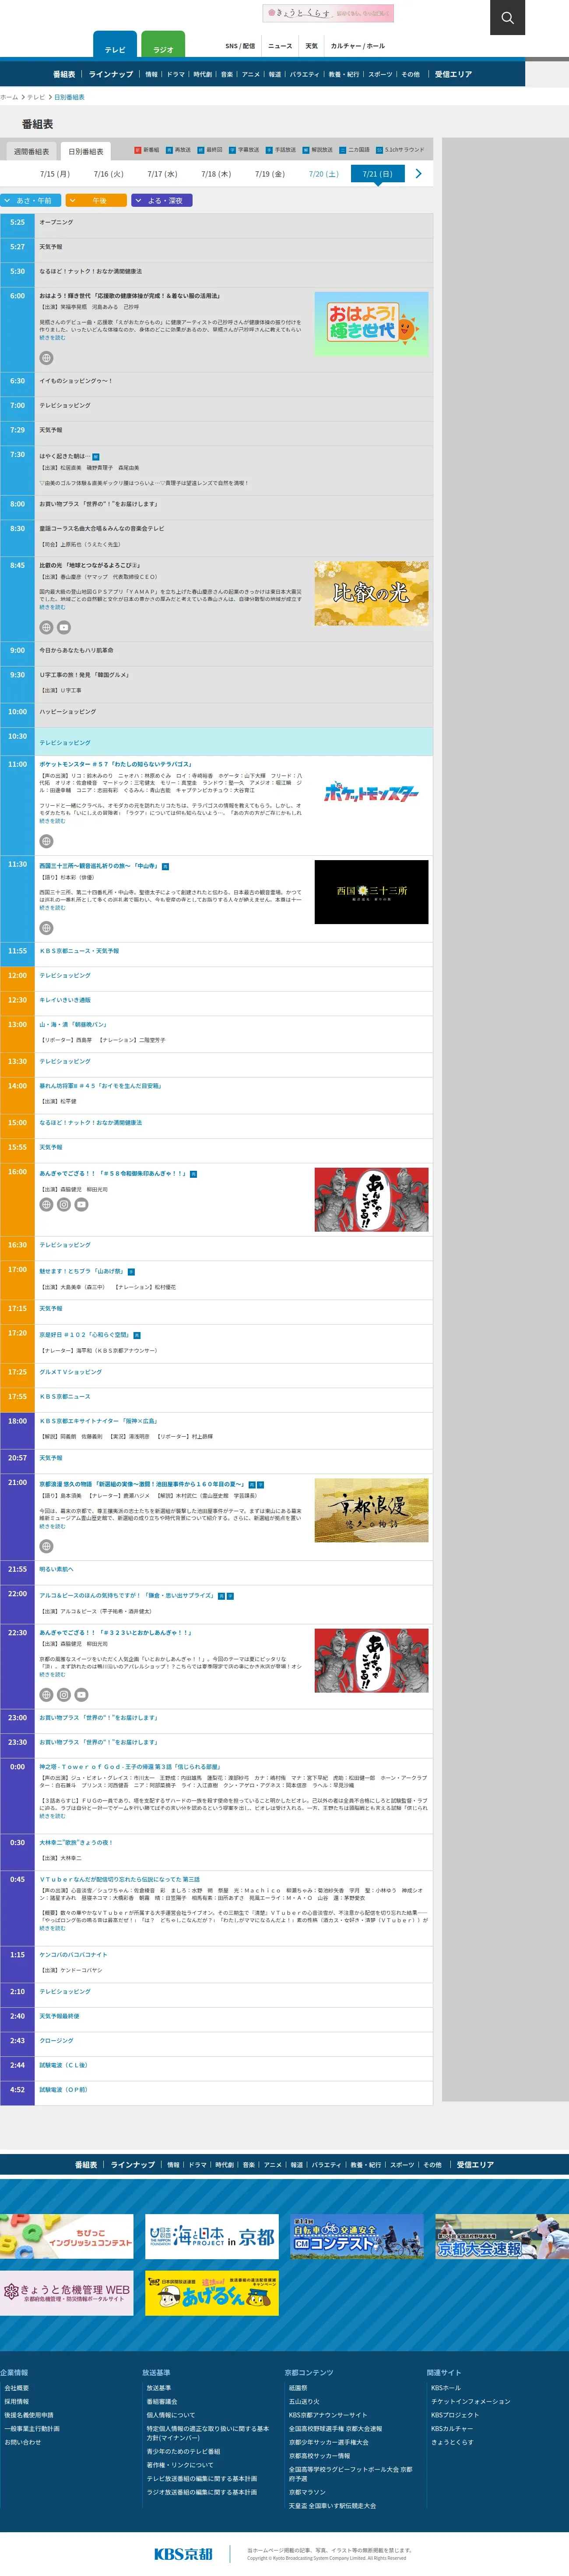The height and width of the screenshot is (2576, 569).
Task: Open YouTube icon for 22:30 あんぎゃでござる
Action: (82, 1695)
